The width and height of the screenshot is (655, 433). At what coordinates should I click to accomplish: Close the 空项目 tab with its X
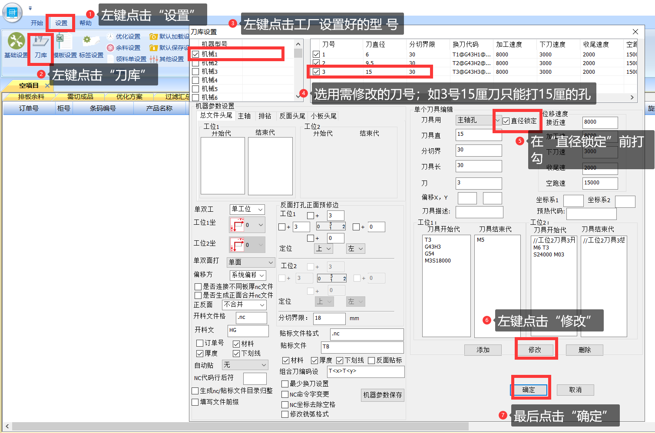point(47,85)
